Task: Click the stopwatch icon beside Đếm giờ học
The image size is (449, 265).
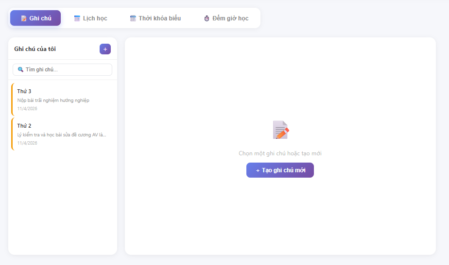Action: pyautogui.click(x=207, y=18)
